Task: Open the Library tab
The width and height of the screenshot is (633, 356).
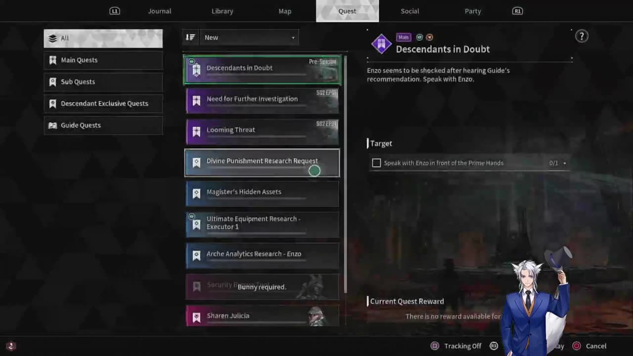Action: 222,11
